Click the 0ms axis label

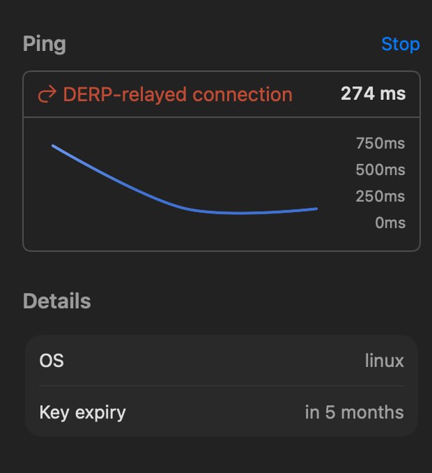click(389, 223)
